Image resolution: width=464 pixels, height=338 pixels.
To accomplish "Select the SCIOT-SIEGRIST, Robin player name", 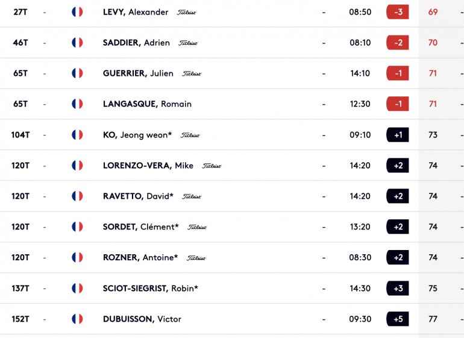I will pyautogui.click(x=151, y=288).
